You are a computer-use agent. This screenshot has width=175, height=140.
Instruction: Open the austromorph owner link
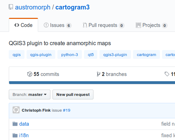coord(33,7)
